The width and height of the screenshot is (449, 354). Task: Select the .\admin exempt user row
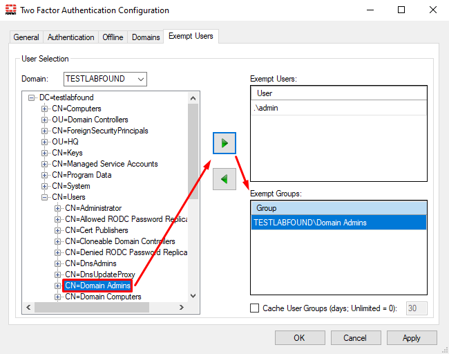338,108
